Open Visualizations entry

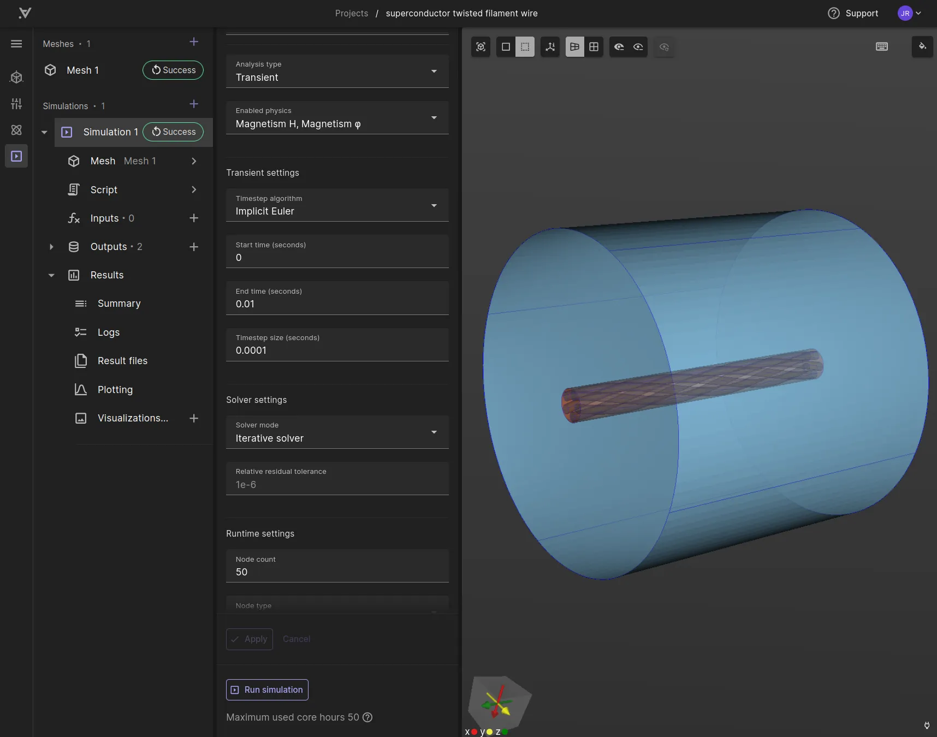[x=133, y=418]
